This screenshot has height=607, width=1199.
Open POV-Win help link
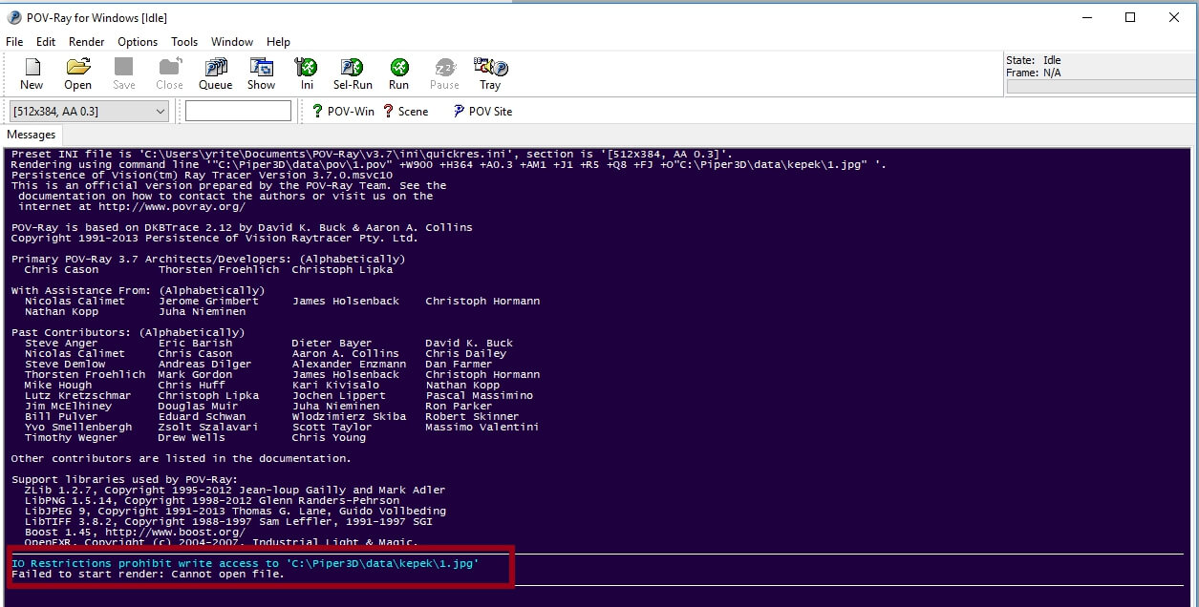pyautogui.click(x=344, y=112)
